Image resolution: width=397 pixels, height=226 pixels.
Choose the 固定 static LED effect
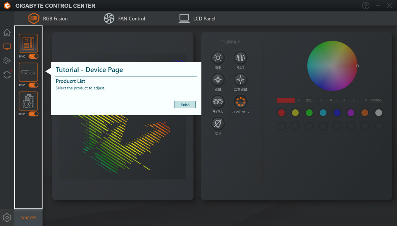pos(218,58)
